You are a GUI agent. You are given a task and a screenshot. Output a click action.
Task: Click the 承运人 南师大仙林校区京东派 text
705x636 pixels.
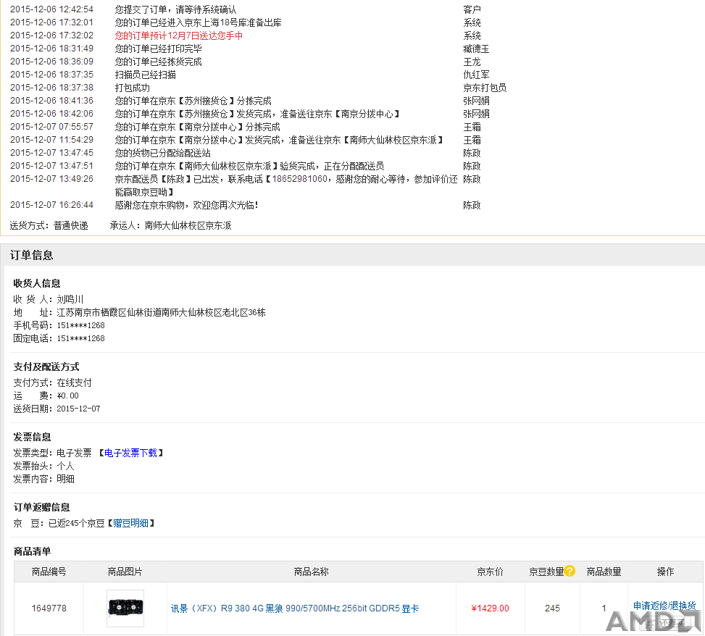[x=171, y=225]
